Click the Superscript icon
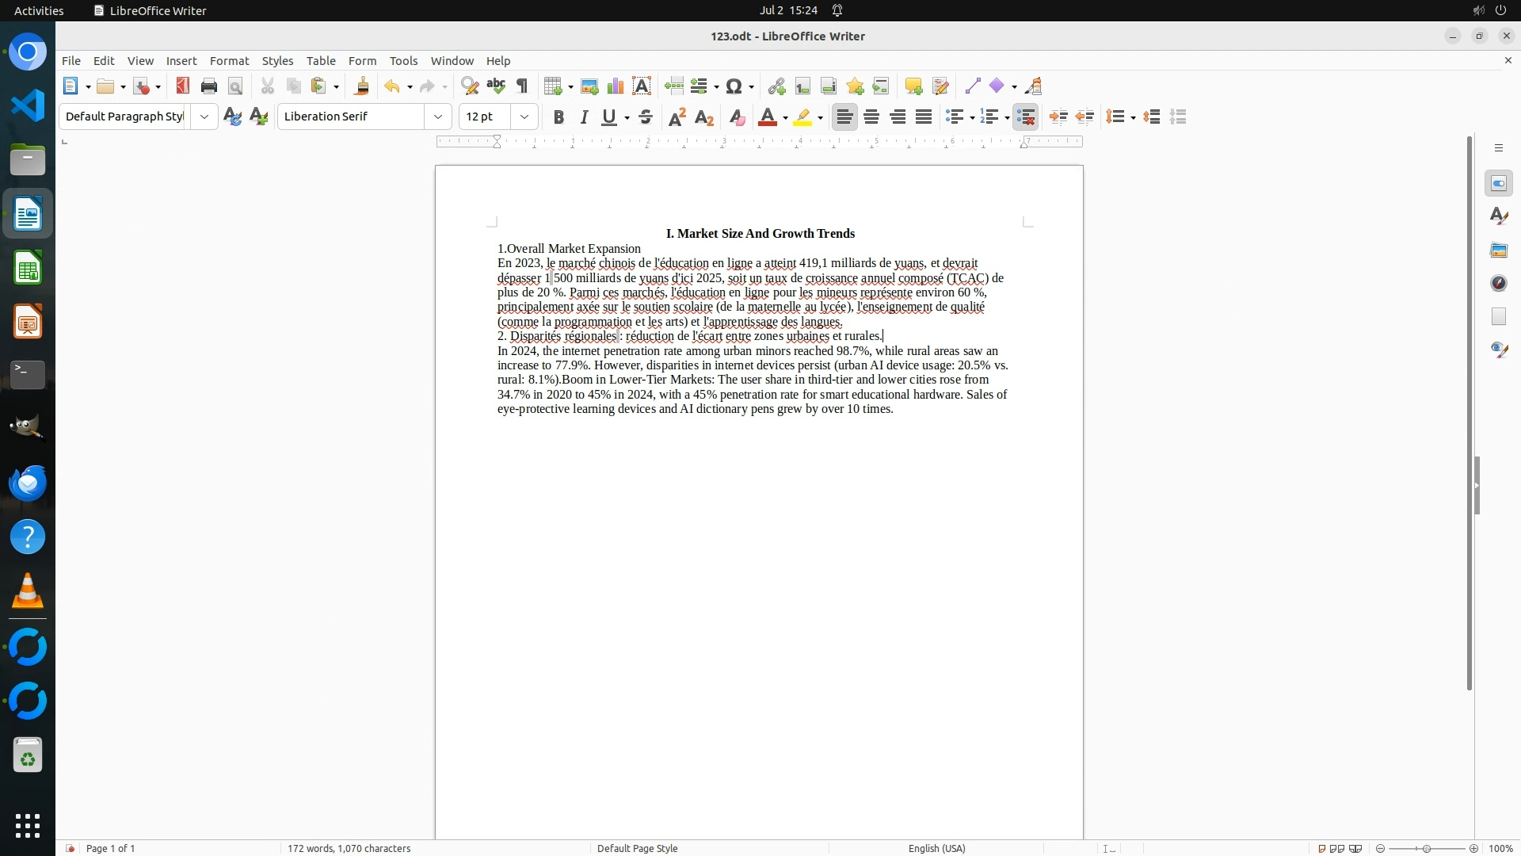 pyautogui.click(x=677, y=117)
